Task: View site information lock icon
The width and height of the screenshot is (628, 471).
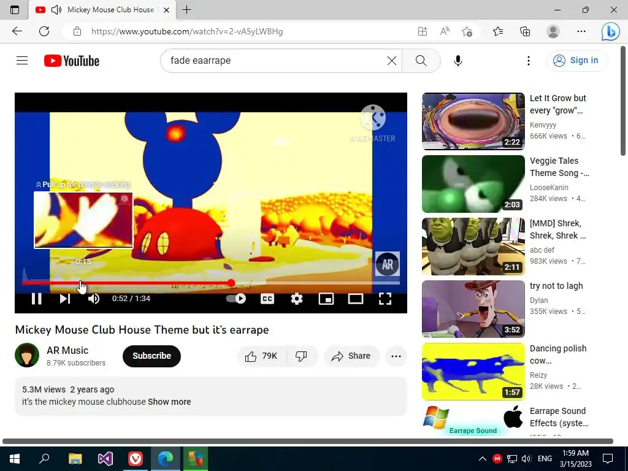Action: (x=77, y=31)
